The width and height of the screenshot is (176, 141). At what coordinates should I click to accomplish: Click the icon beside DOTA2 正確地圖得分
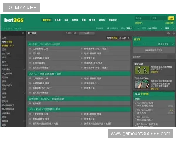pyautogui.click(x=82, y=83)
